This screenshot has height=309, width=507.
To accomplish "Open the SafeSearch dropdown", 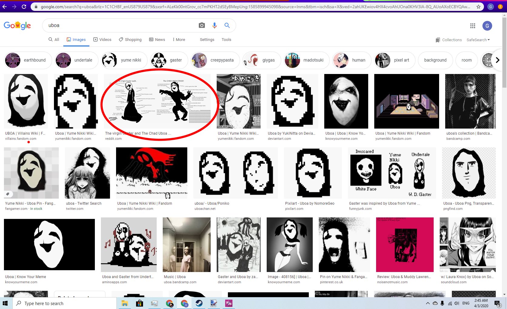I will tap(478, 40).
